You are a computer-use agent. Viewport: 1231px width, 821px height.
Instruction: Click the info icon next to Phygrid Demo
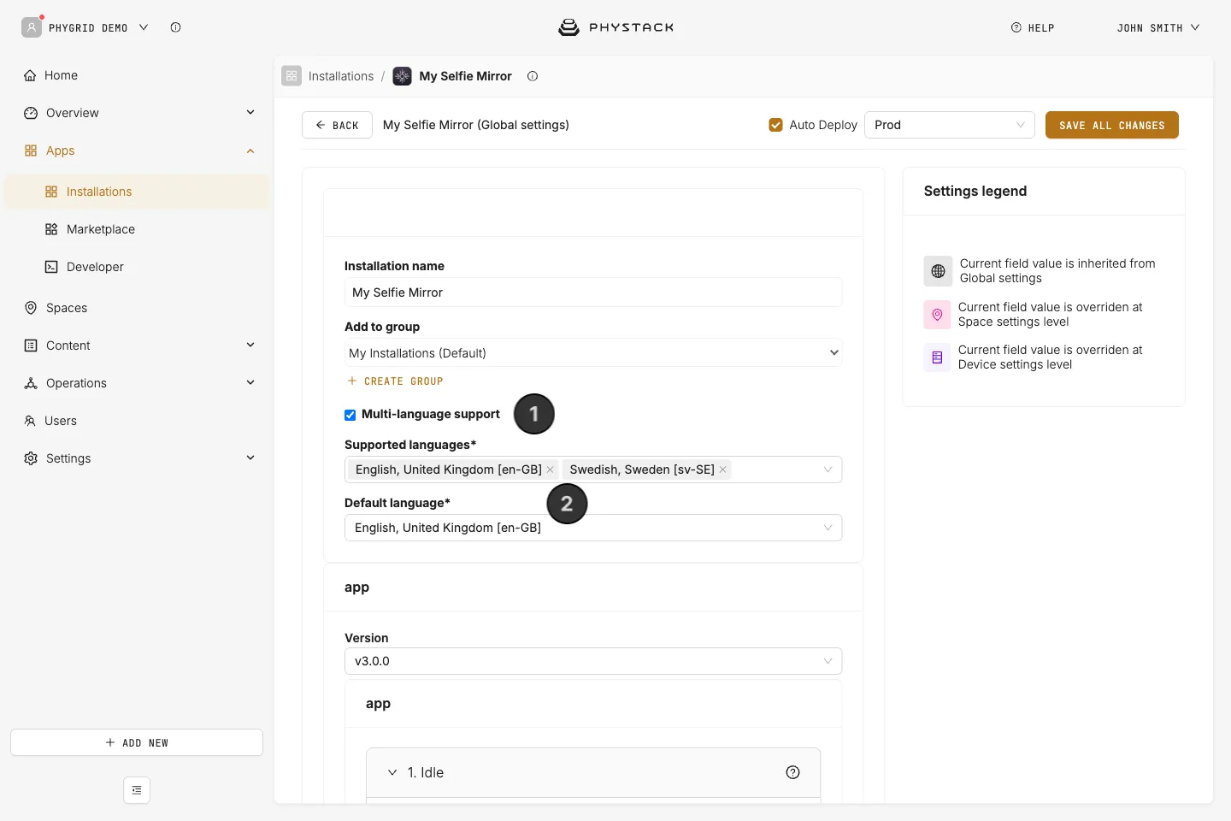coord(175,27)
